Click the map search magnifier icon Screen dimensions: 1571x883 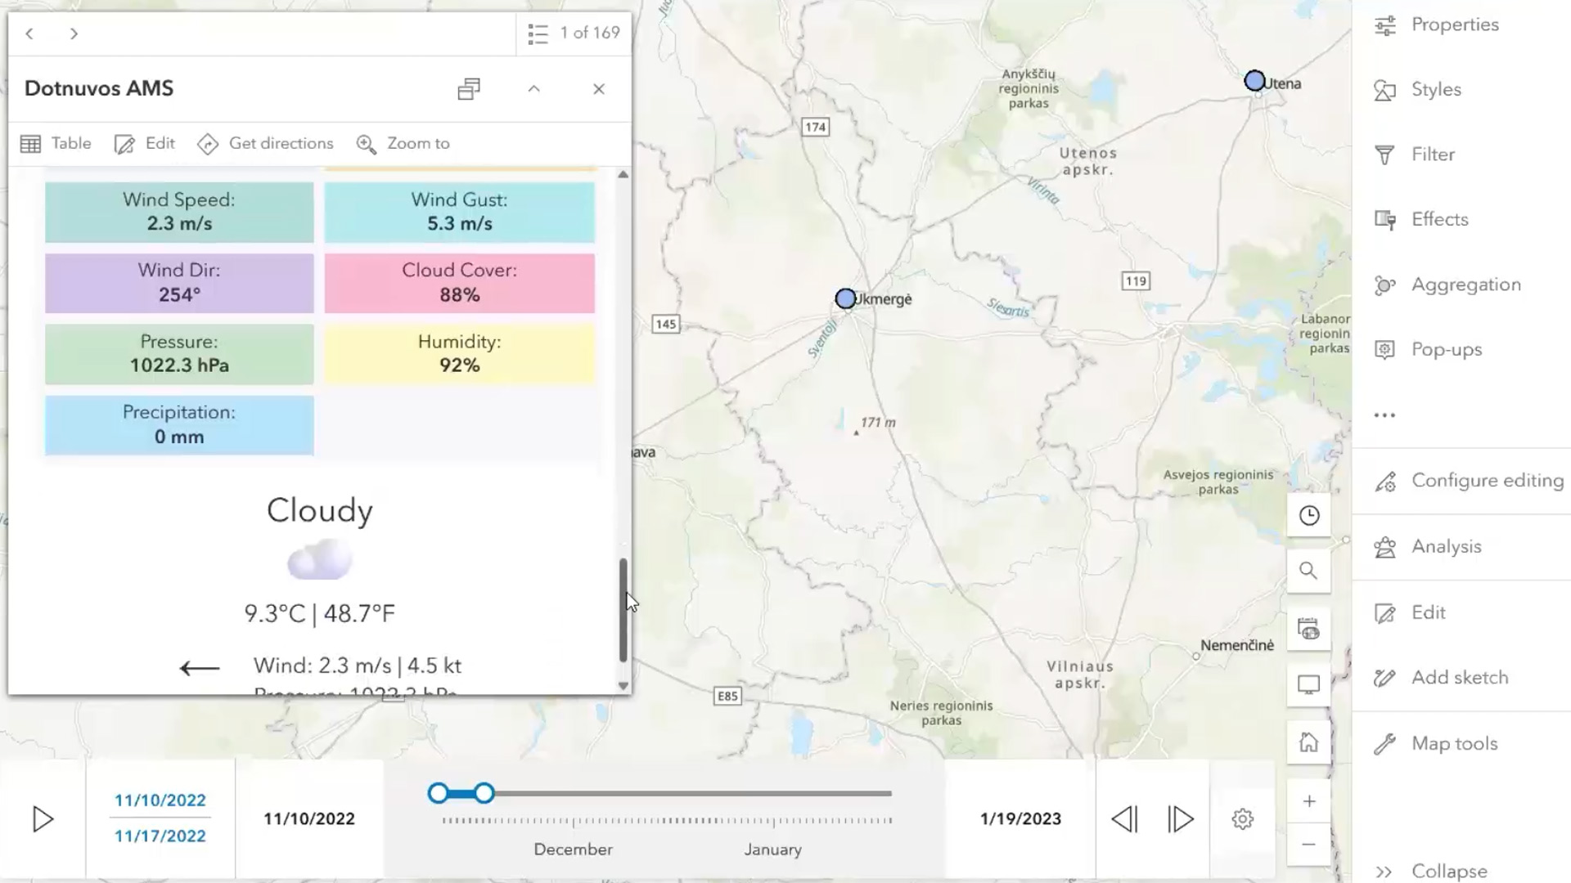point(1308,571)
